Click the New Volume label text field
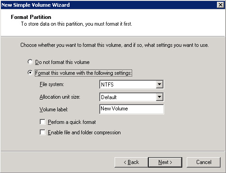Viewport: 226px width, 173px height. [132, 109]
